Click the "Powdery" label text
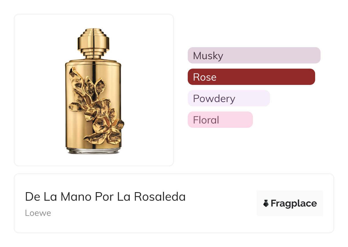This screenshot has width=348, height=247. pos(214,98)
